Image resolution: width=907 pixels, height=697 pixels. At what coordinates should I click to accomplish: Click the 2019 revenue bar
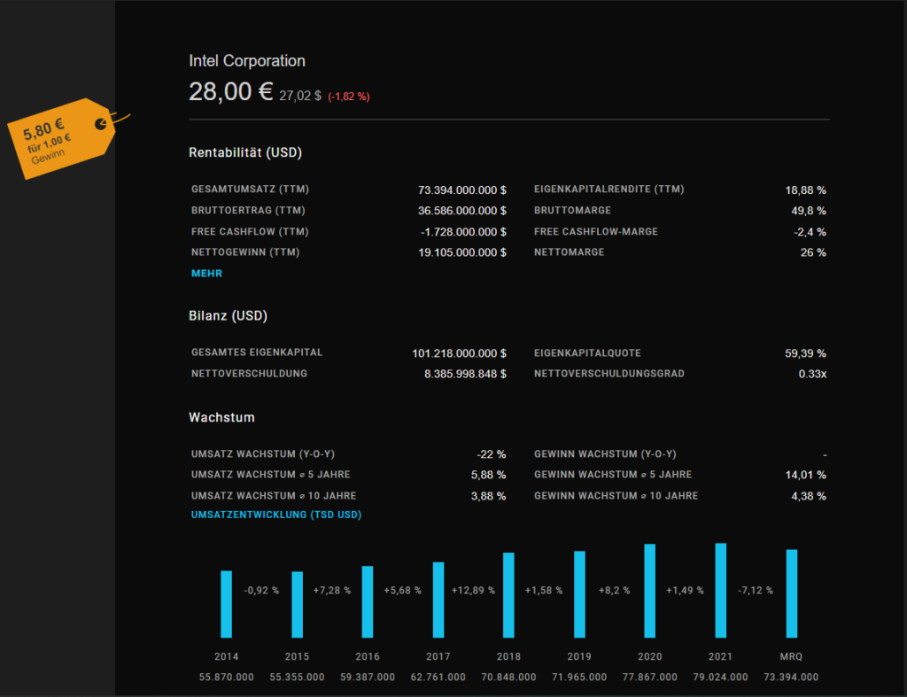[579, 594]
